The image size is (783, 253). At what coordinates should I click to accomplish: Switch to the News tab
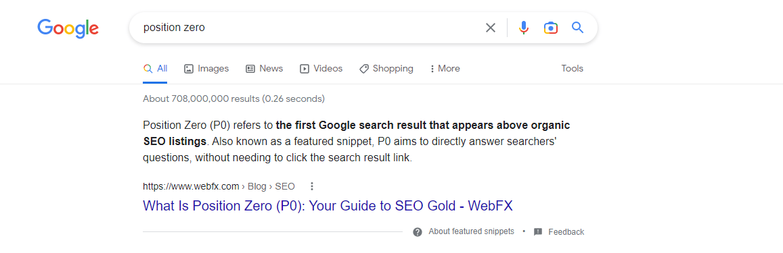coord(264,69)
